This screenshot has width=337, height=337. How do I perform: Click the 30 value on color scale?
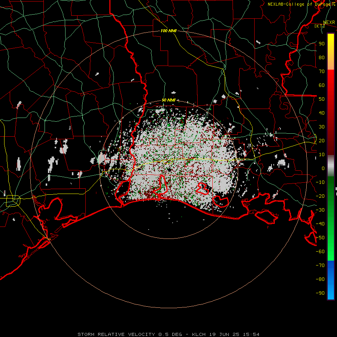point(322,127)
